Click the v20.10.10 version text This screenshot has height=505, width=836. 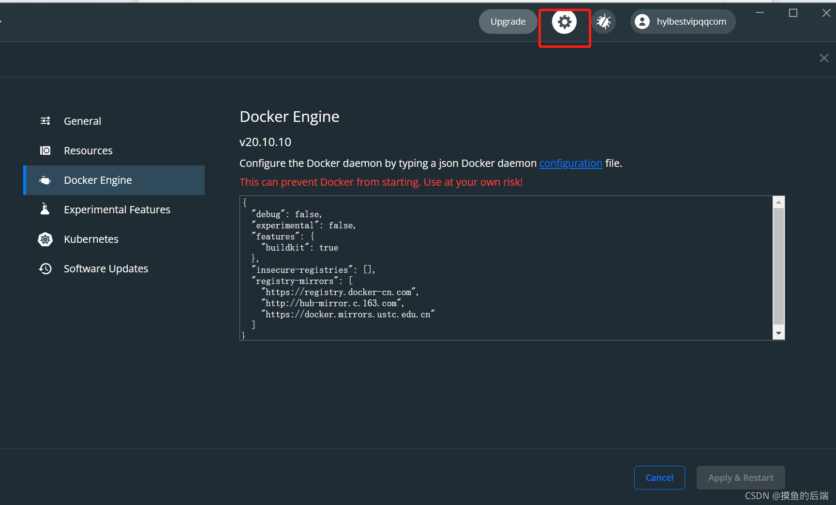point(265,142)
